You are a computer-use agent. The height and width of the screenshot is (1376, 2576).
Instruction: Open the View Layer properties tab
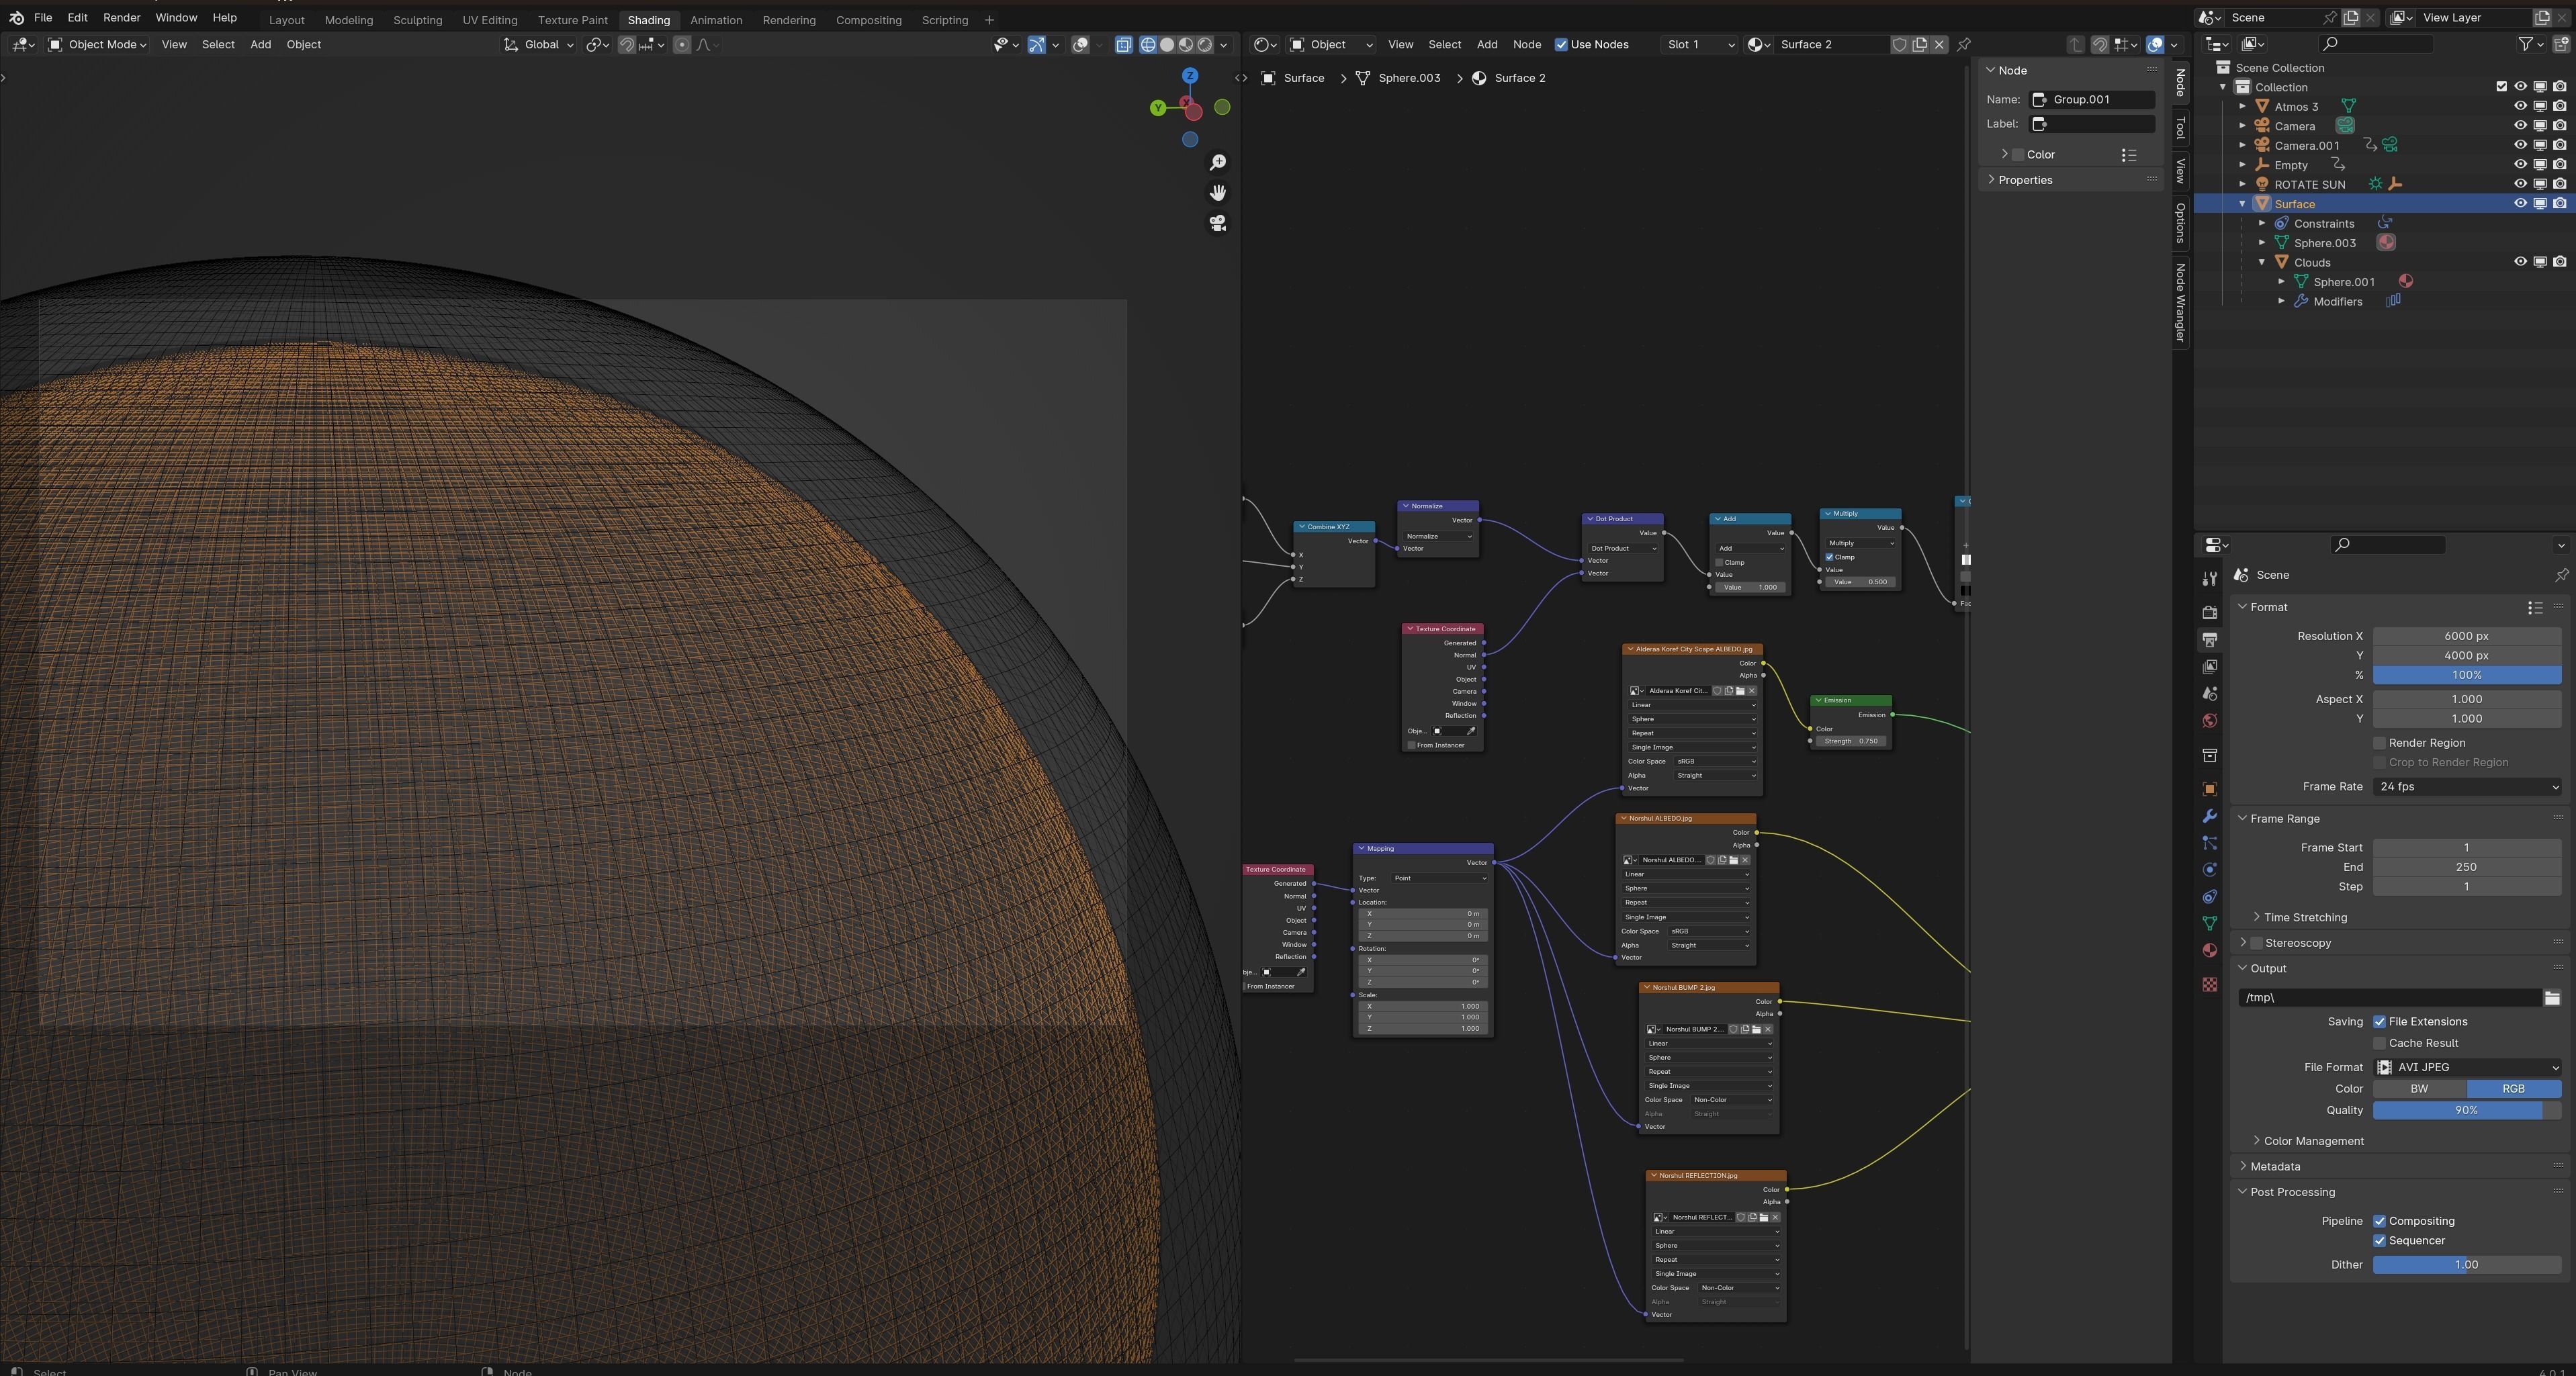coord(2210,666)
